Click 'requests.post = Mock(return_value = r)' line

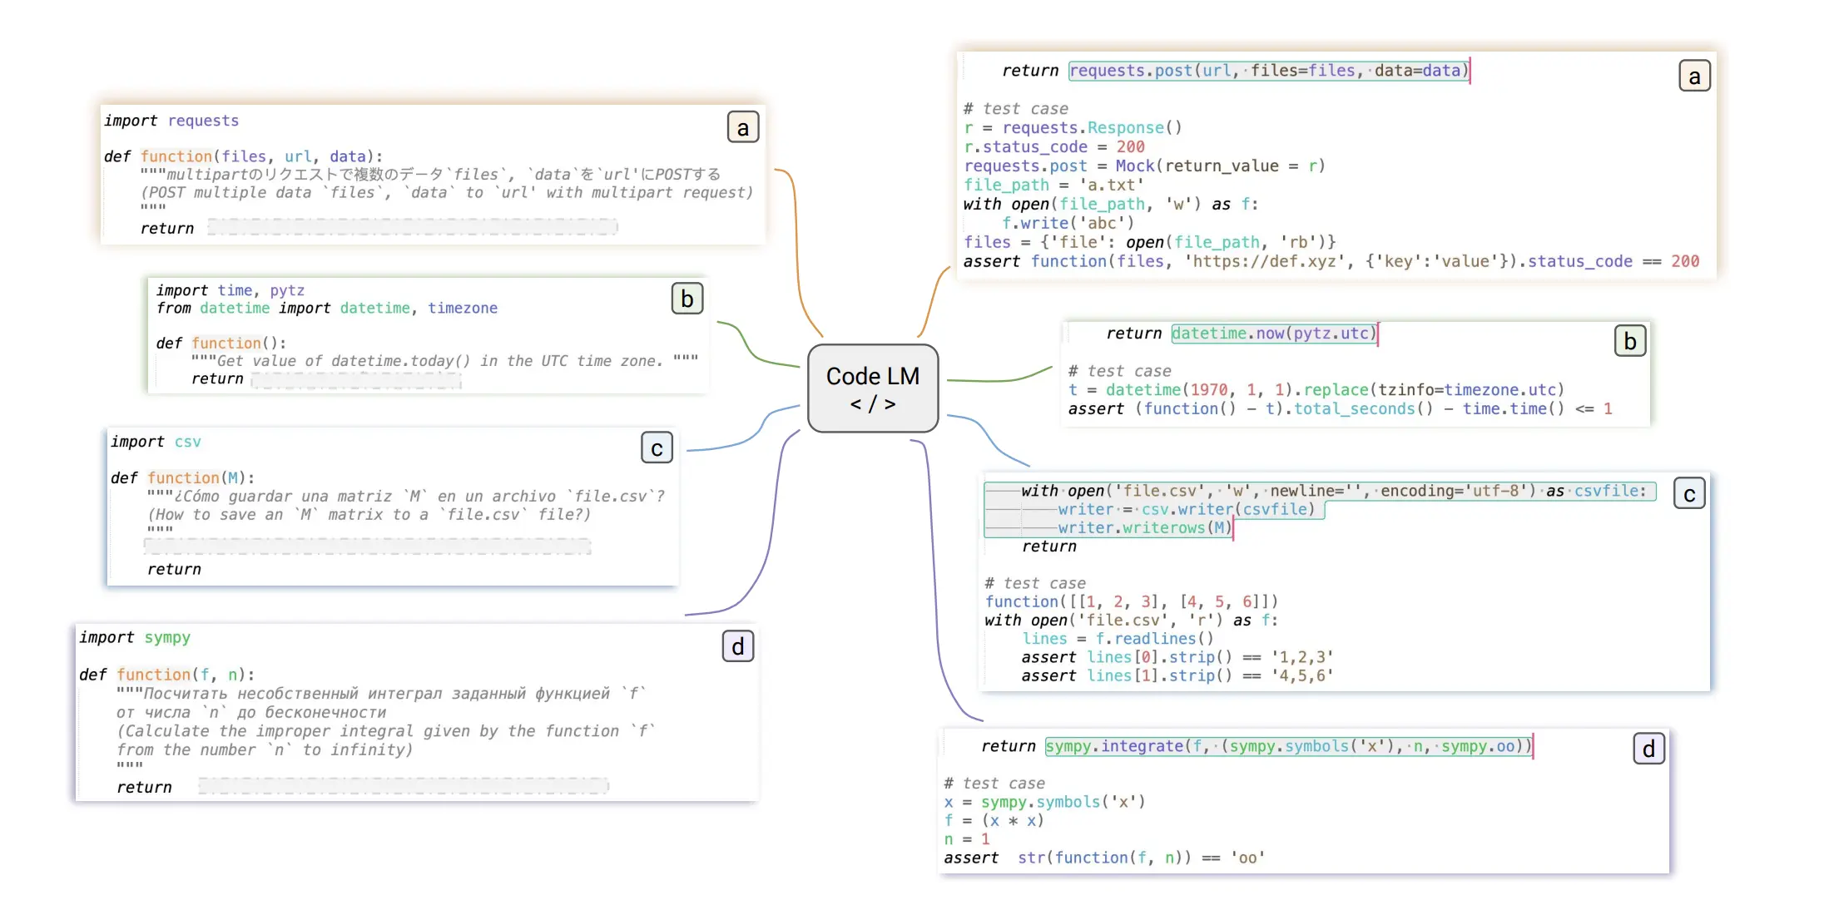coord(1144,166)
